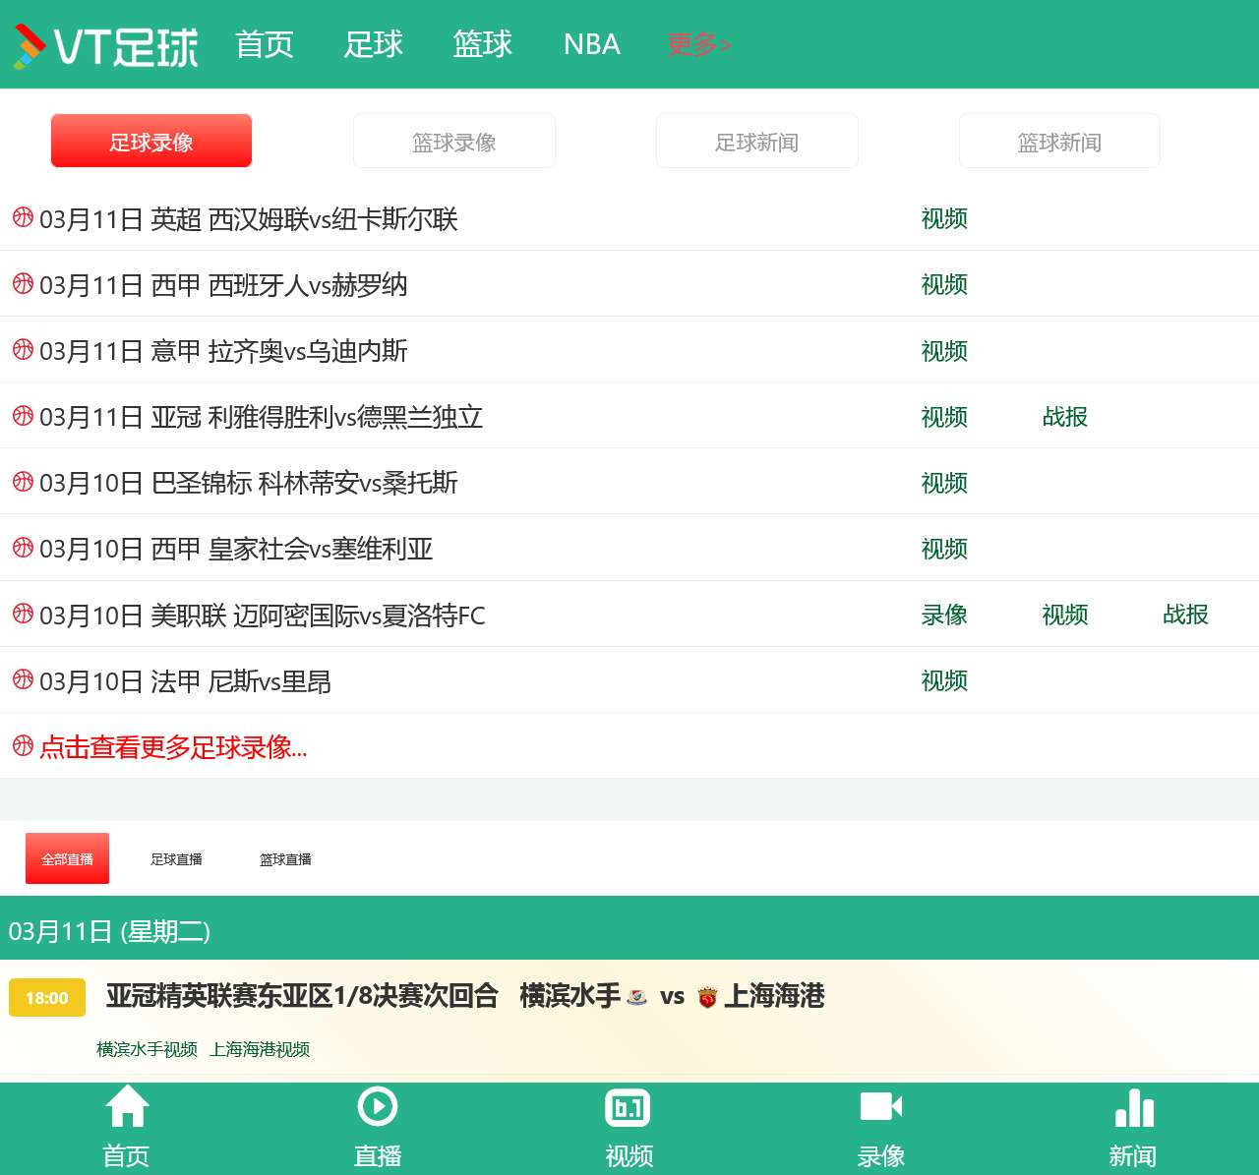1259x1175 pixels.
Task: Click ball icon beside 西汉姆联vs纽卡斯尔联
Action: click(23, 217)
